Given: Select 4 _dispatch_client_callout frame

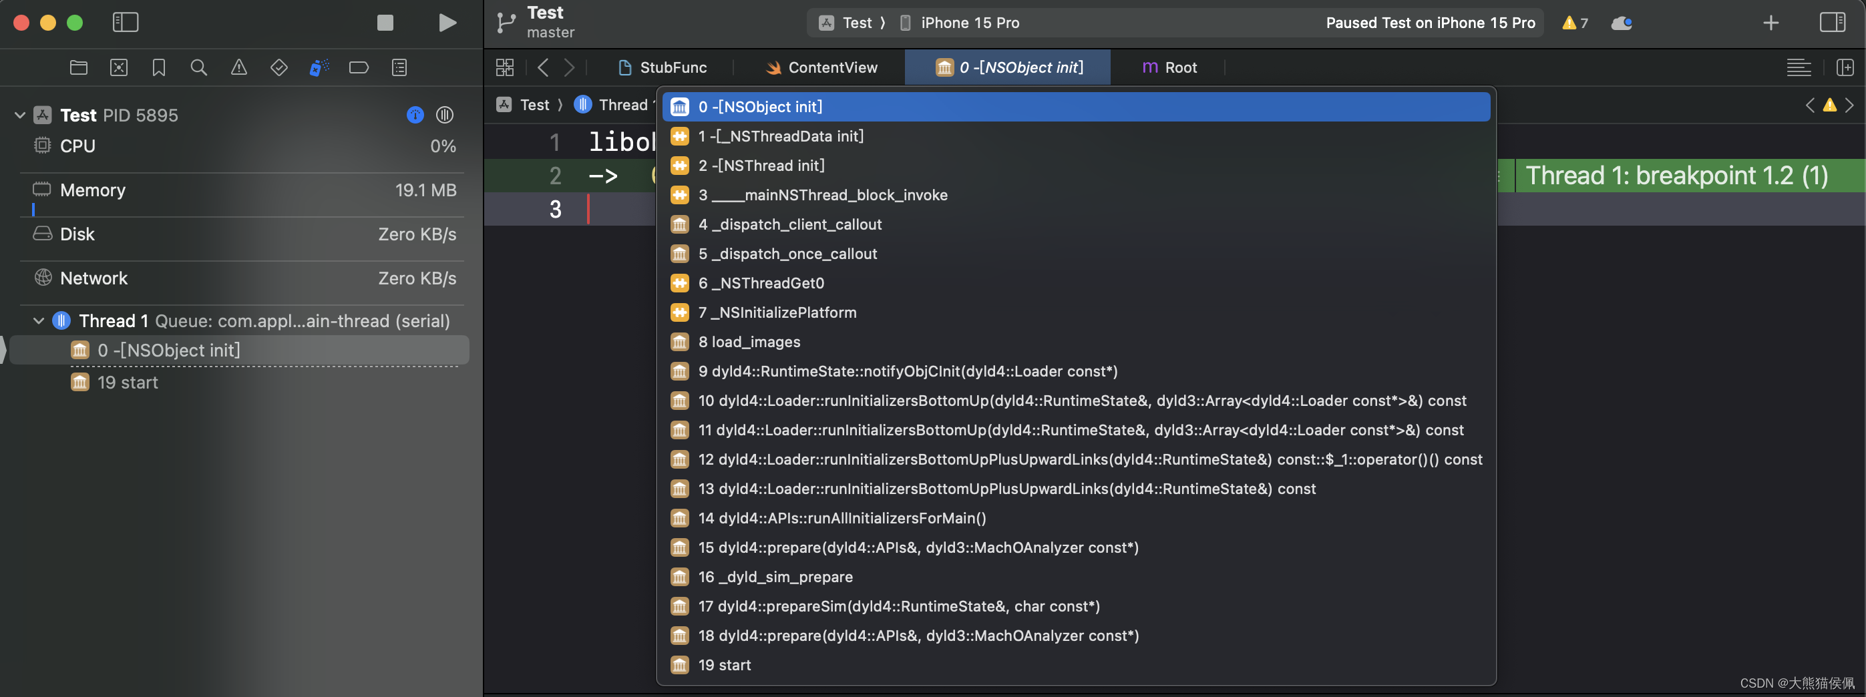Looking at the screenshot, I should 1076,224.
